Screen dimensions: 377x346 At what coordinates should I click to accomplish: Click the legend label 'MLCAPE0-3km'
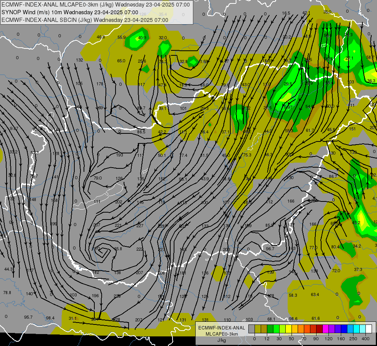(222, 334)
